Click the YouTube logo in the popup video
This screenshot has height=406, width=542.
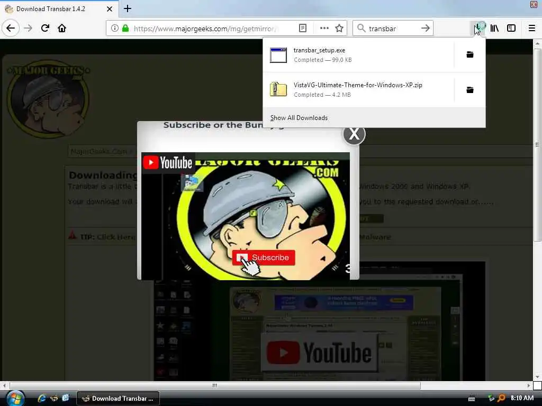click(168, 163)
